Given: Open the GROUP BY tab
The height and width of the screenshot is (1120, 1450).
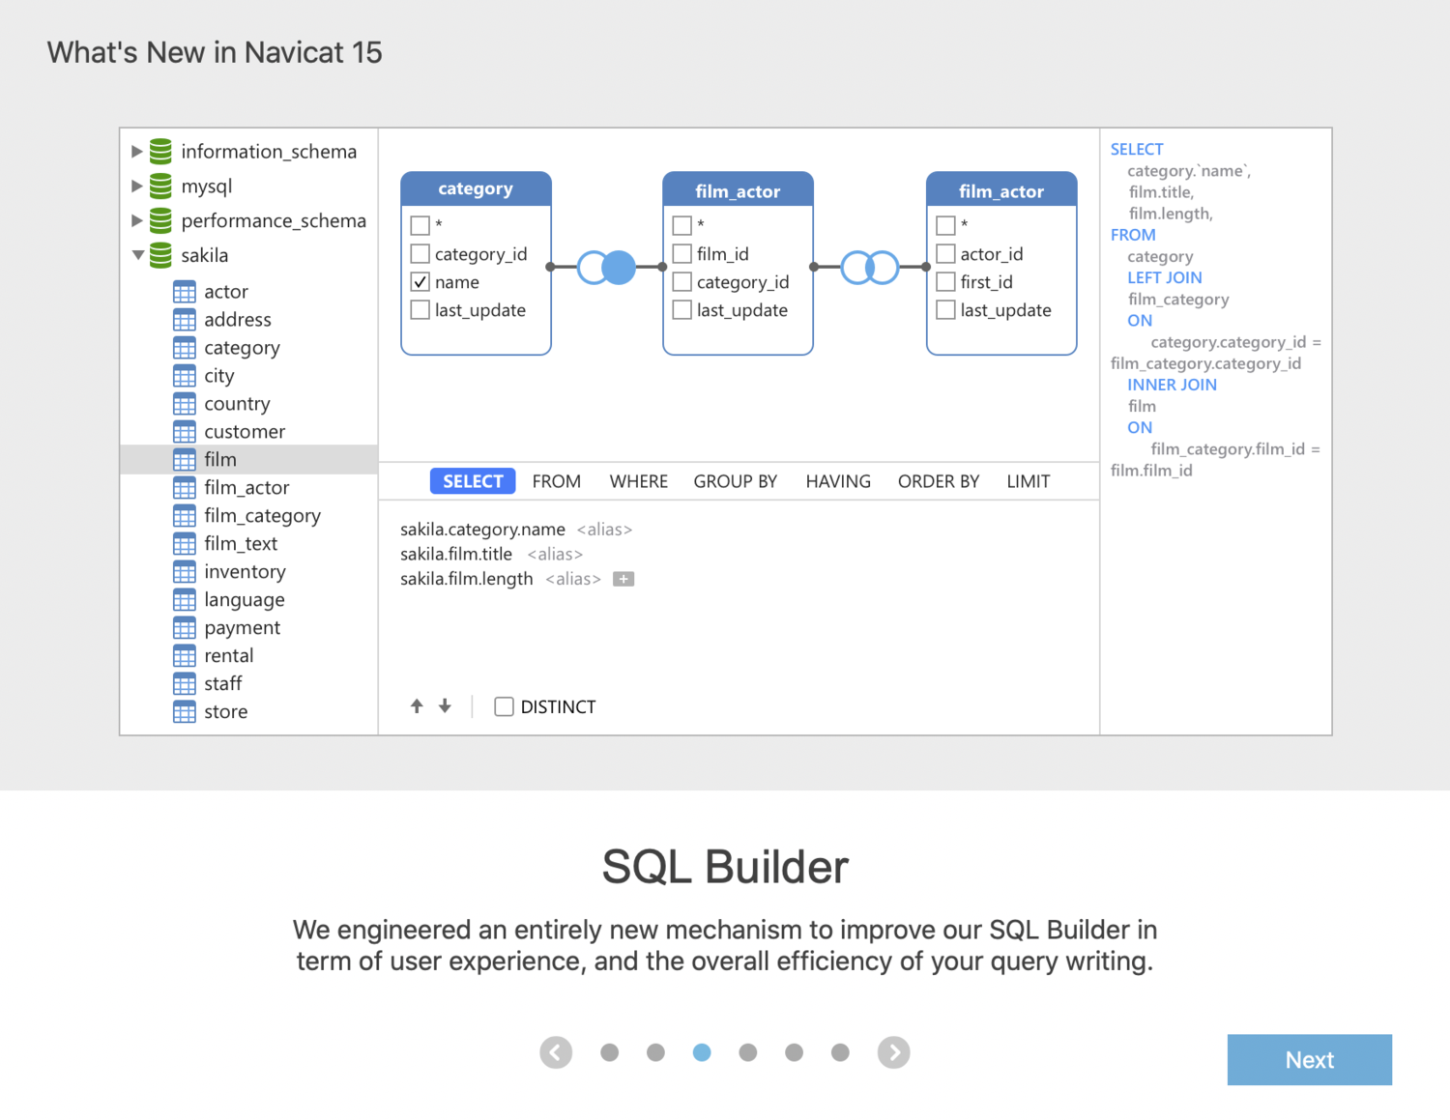Looking at the screenshot, I should coord(736,481).
